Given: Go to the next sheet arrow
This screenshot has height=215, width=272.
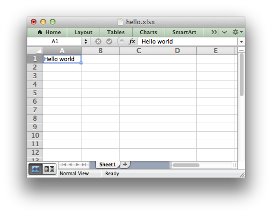Looking at the screenshot, I should [x=78, y=164].
